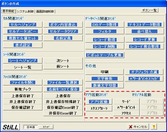The image size is (167, 132).
Task: Switch to the コマンド toggle option
Action: [46, 127]
